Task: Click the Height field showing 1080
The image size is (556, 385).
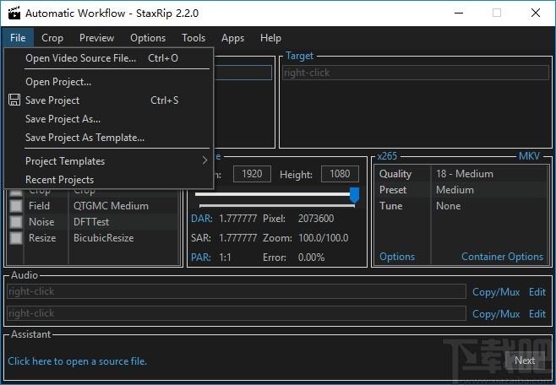Action: click(x=340, y=174)
